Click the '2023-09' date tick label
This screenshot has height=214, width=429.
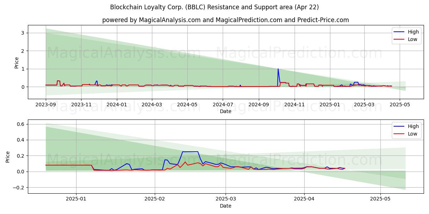pos(46,105)
